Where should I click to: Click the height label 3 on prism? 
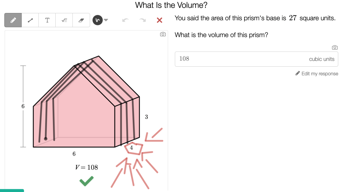[146, 117]
